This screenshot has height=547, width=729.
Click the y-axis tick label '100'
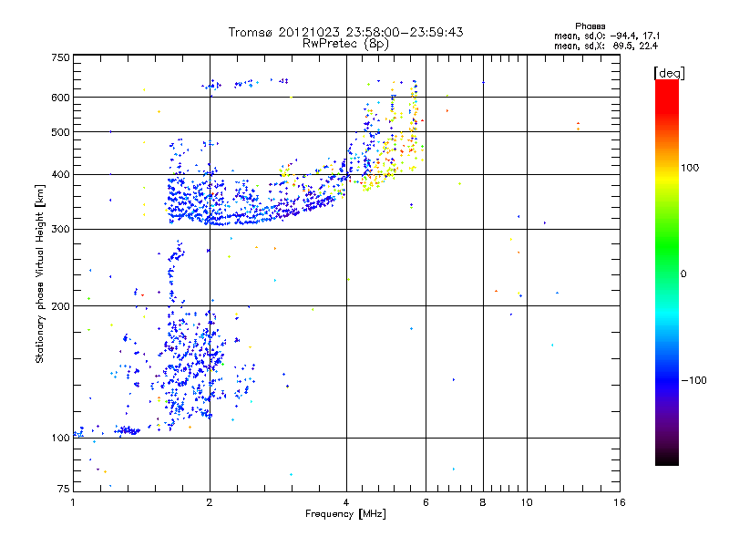click(x=60, y=439)
